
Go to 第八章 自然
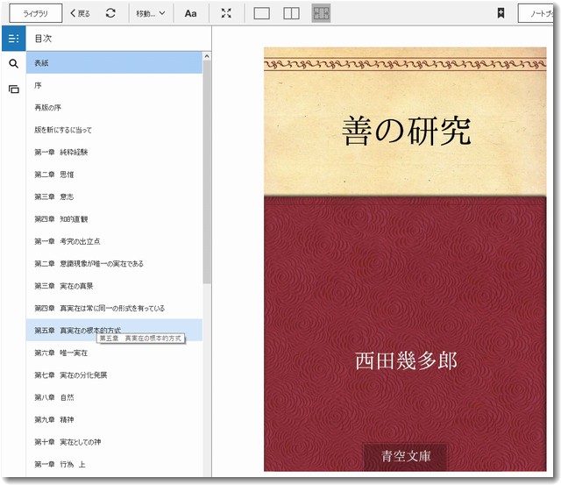point(114,397)
